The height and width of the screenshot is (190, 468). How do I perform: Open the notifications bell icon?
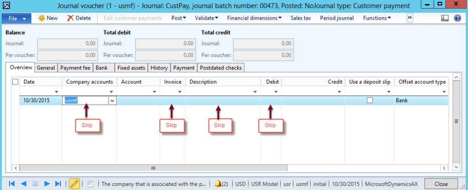click(x=218, y=184)
